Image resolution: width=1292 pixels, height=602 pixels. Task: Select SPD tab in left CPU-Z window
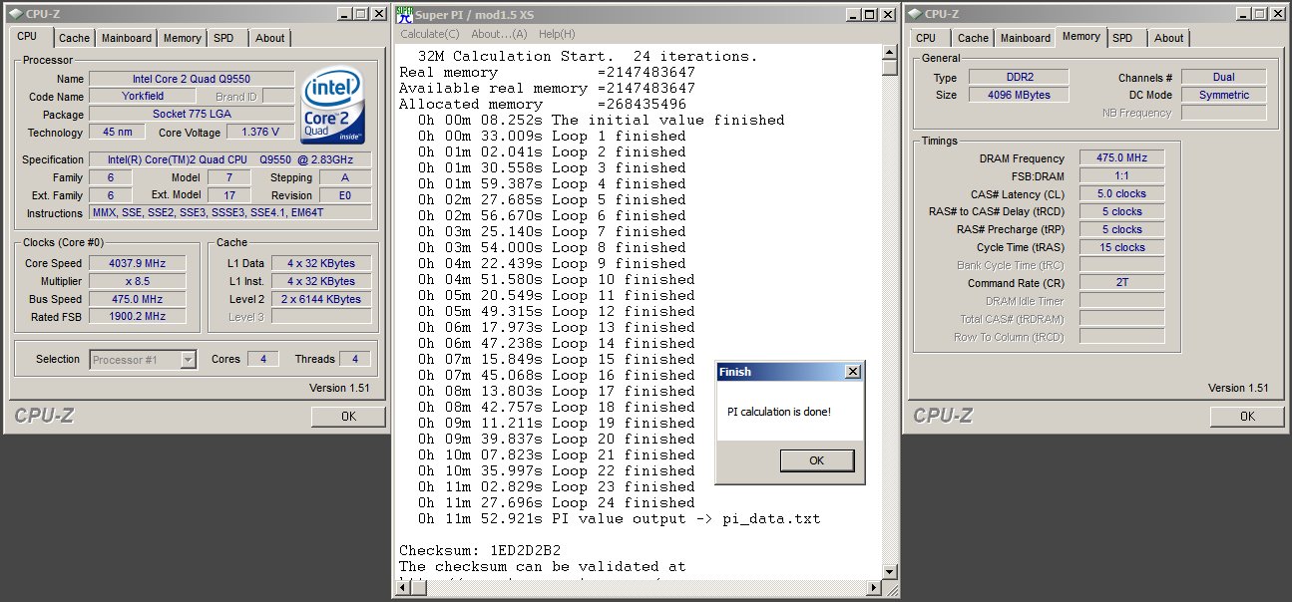point(223,38)
